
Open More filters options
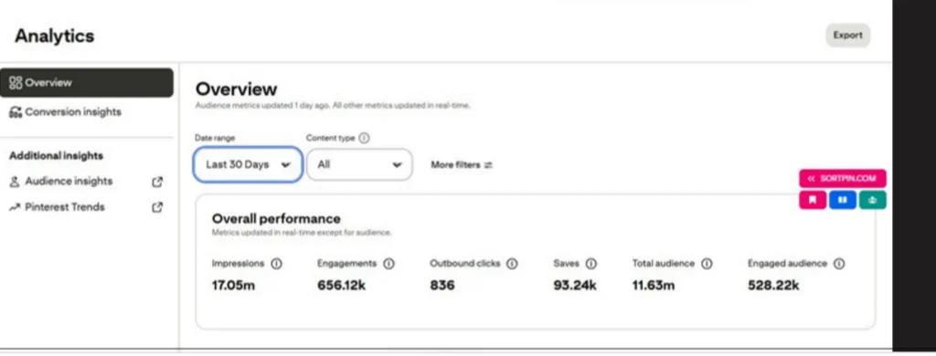(x=462, y=165)
